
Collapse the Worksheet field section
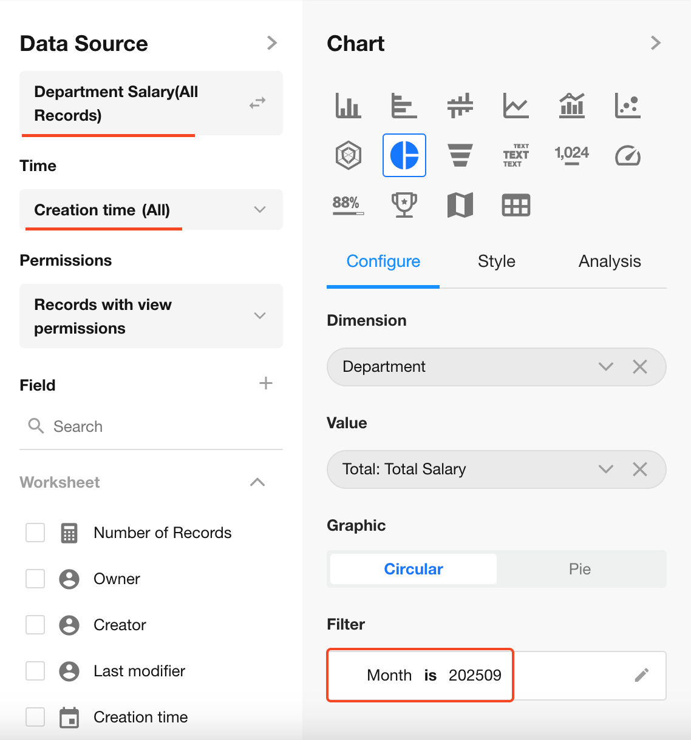coord(257,482)
